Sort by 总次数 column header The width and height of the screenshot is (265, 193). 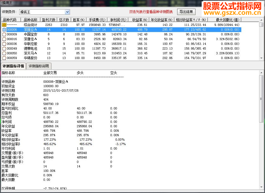(x=64, y=20)
